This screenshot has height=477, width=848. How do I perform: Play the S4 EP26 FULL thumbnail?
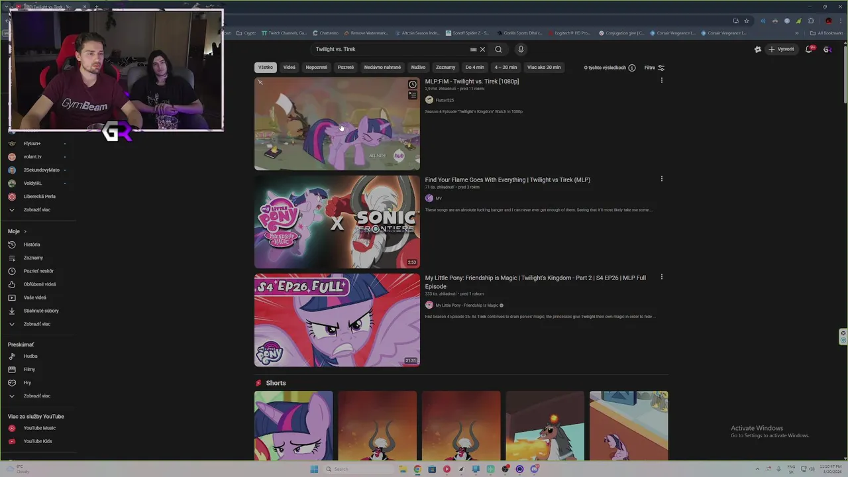click(x=337, y=320)
